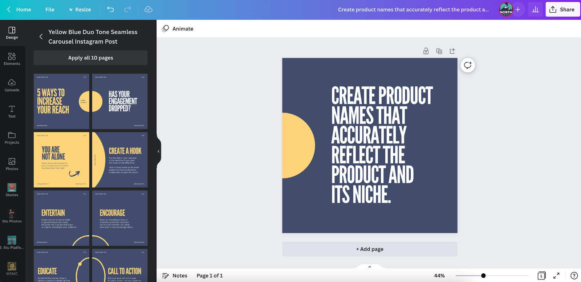The height and width of the screenshot is (282, 581).
Task: Select the headline text on canvas
Action: (382, 145)
